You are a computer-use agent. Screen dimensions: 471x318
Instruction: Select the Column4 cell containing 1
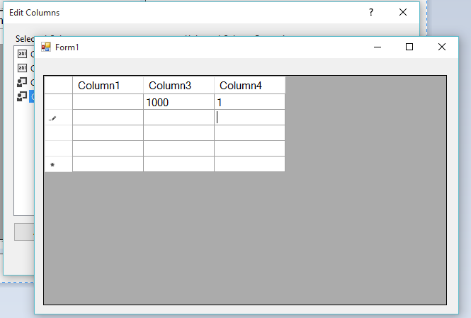point(249,102)
